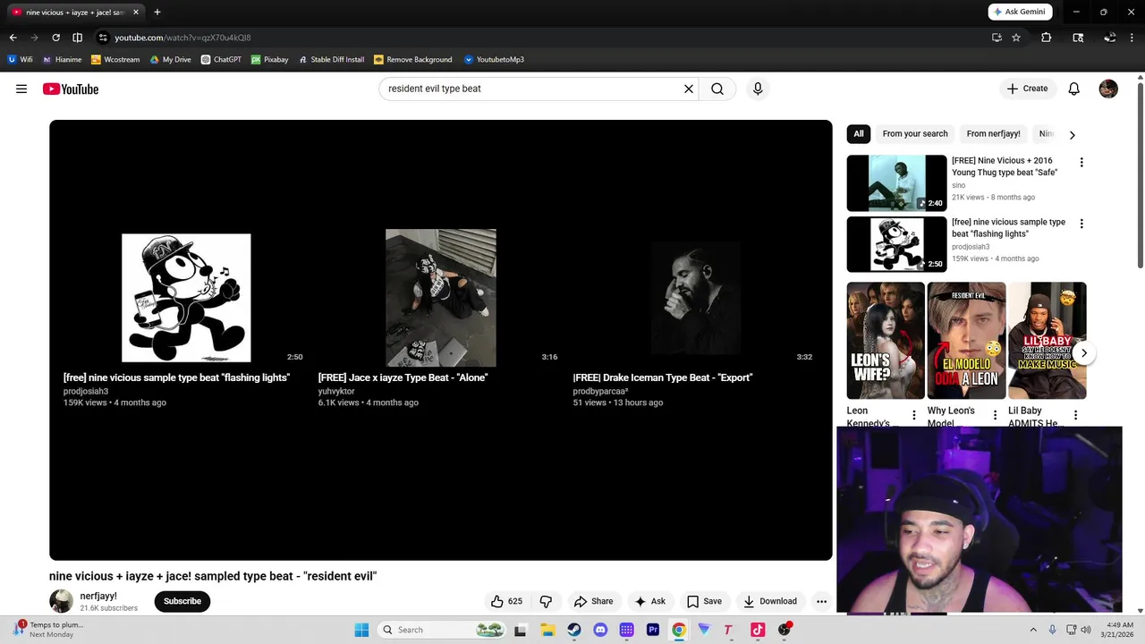
Task: Clear the search box text
Action: [x=689, y=89]
